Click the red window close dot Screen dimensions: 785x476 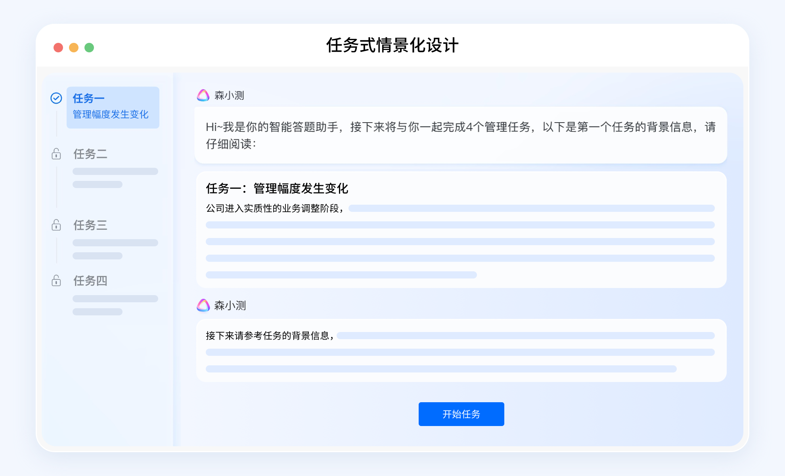pyautogui.click(x=58, y=48)
